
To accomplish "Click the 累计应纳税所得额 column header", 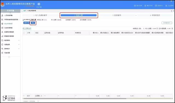I will pyautogui.click(x=157, y=33).
